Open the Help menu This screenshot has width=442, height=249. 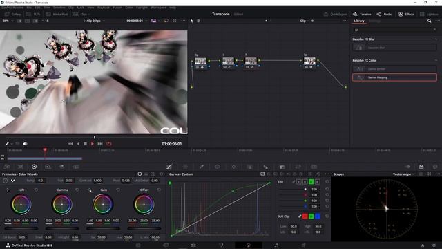click(173, 8)
